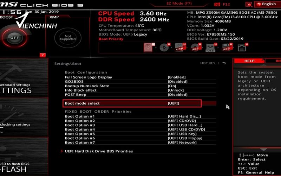Click the help panel top scroll handle

[x=263, y=65]
